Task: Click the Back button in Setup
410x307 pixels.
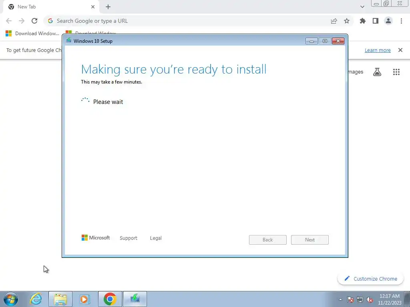Action: coord(268,240)
